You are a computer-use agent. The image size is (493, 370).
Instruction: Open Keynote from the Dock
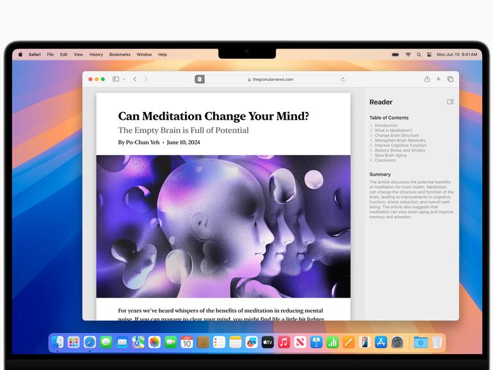316,342
